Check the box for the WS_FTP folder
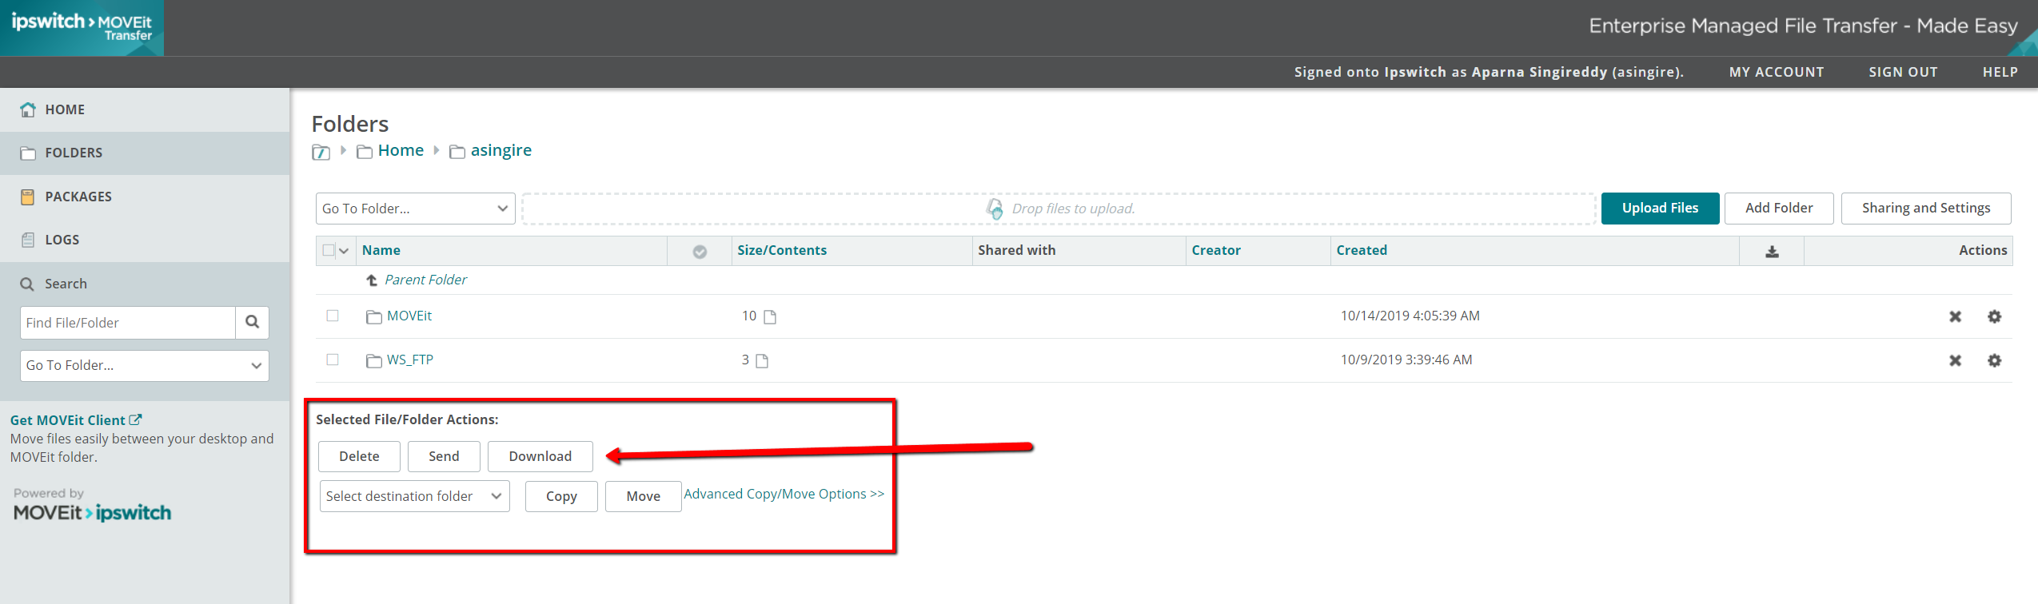This screenshot has width=2038, height=604. (x=333, y=360)
